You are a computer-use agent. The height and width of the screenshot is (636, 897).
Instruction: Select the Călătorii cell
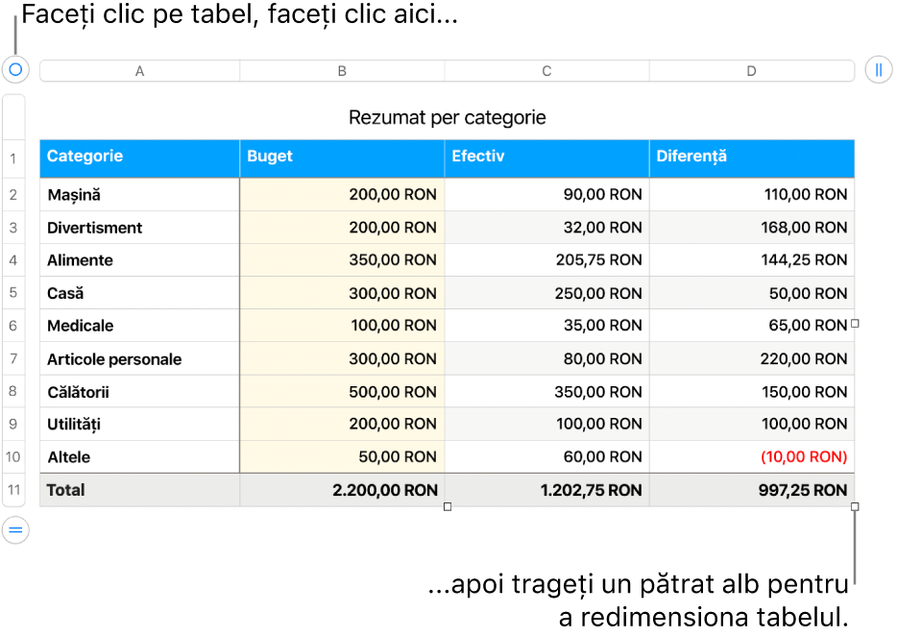[139, 392]
